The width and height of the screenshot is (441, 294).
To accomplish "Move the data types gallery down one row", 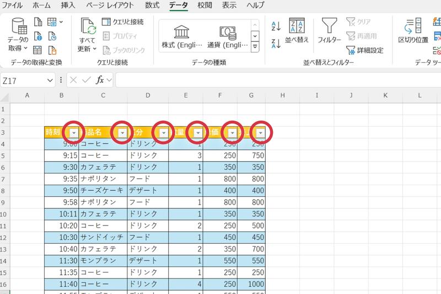I will pyautogui.click(x=255, y=36).
